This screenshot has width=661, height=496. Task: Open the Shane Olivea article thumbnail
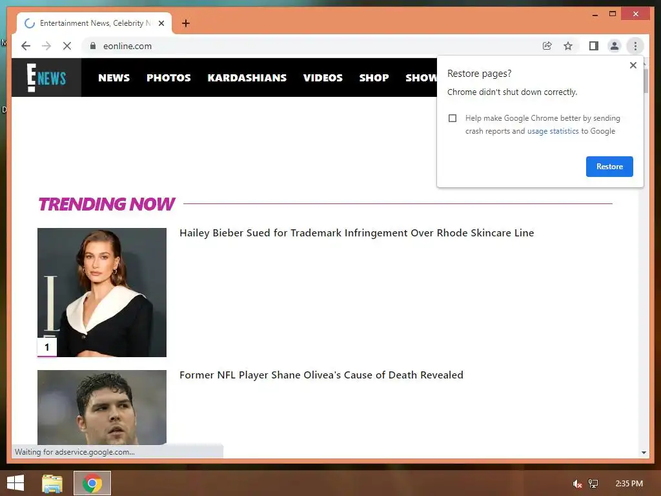[x=102, y=408]
